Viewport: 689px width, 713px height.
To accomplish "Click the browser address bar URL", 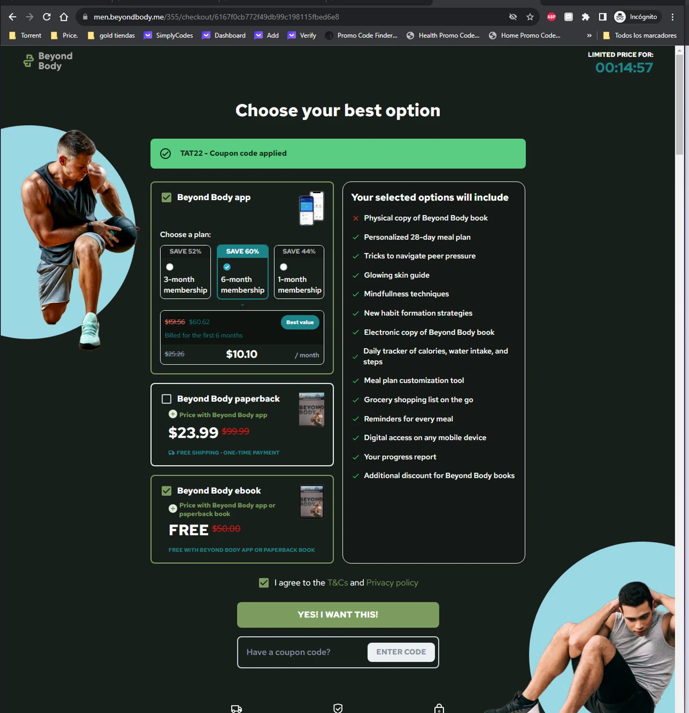I will click(x=216, y=17).
